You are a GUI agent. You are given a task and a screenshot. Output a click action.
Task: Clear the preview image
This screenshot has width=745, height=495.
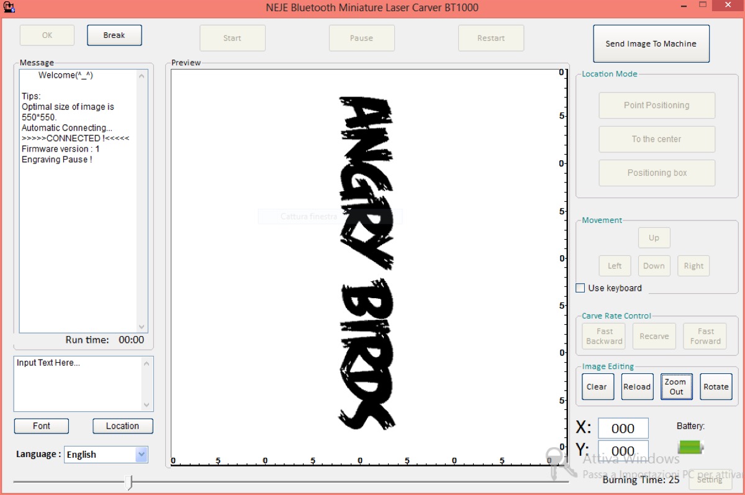tap(597, 386)
